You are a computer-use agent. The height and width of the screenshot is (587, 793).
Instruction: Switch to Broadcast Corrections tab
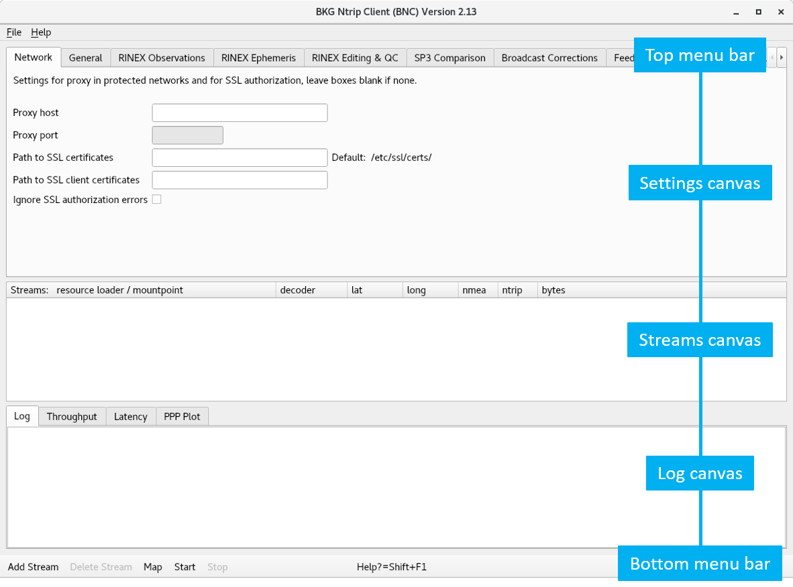point(549,58)
